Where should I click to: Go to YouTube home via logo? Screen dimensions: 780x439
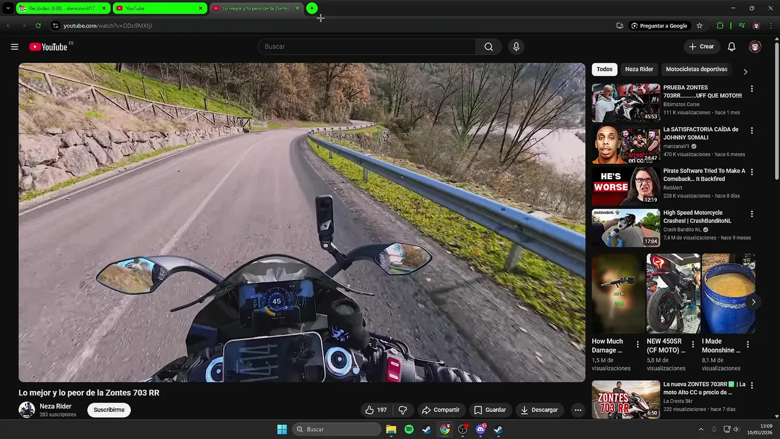48,47
